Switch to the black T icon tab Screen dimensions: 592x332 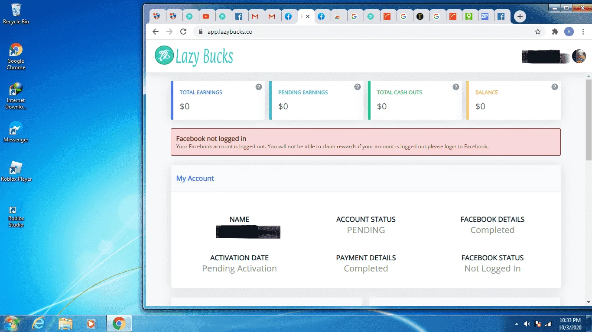coord(420,16)
